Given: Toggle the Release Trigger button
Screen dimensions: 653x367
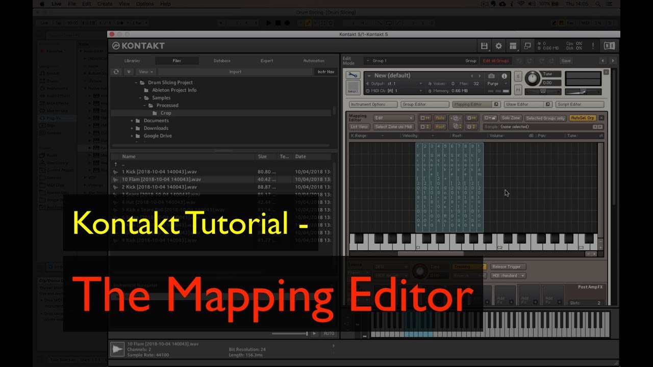Looking at the screenshot, I should coord(508,267).
